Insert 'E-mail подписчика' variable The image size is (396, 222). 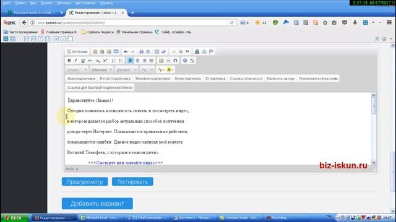[x=115, y=78]
